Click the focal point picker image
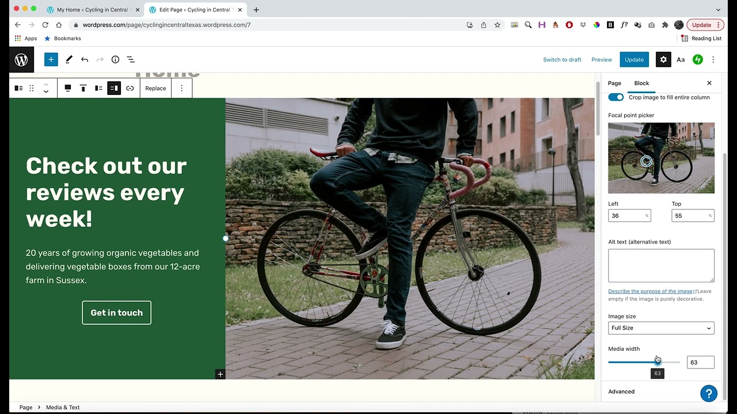Screen dimensions: 737x414 (661, 158)
